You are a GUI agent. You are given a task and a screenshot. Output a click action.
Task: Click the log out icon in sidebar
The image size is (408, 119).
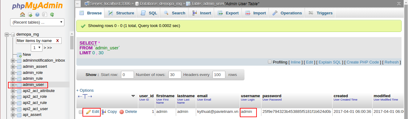tap(30, 14)
